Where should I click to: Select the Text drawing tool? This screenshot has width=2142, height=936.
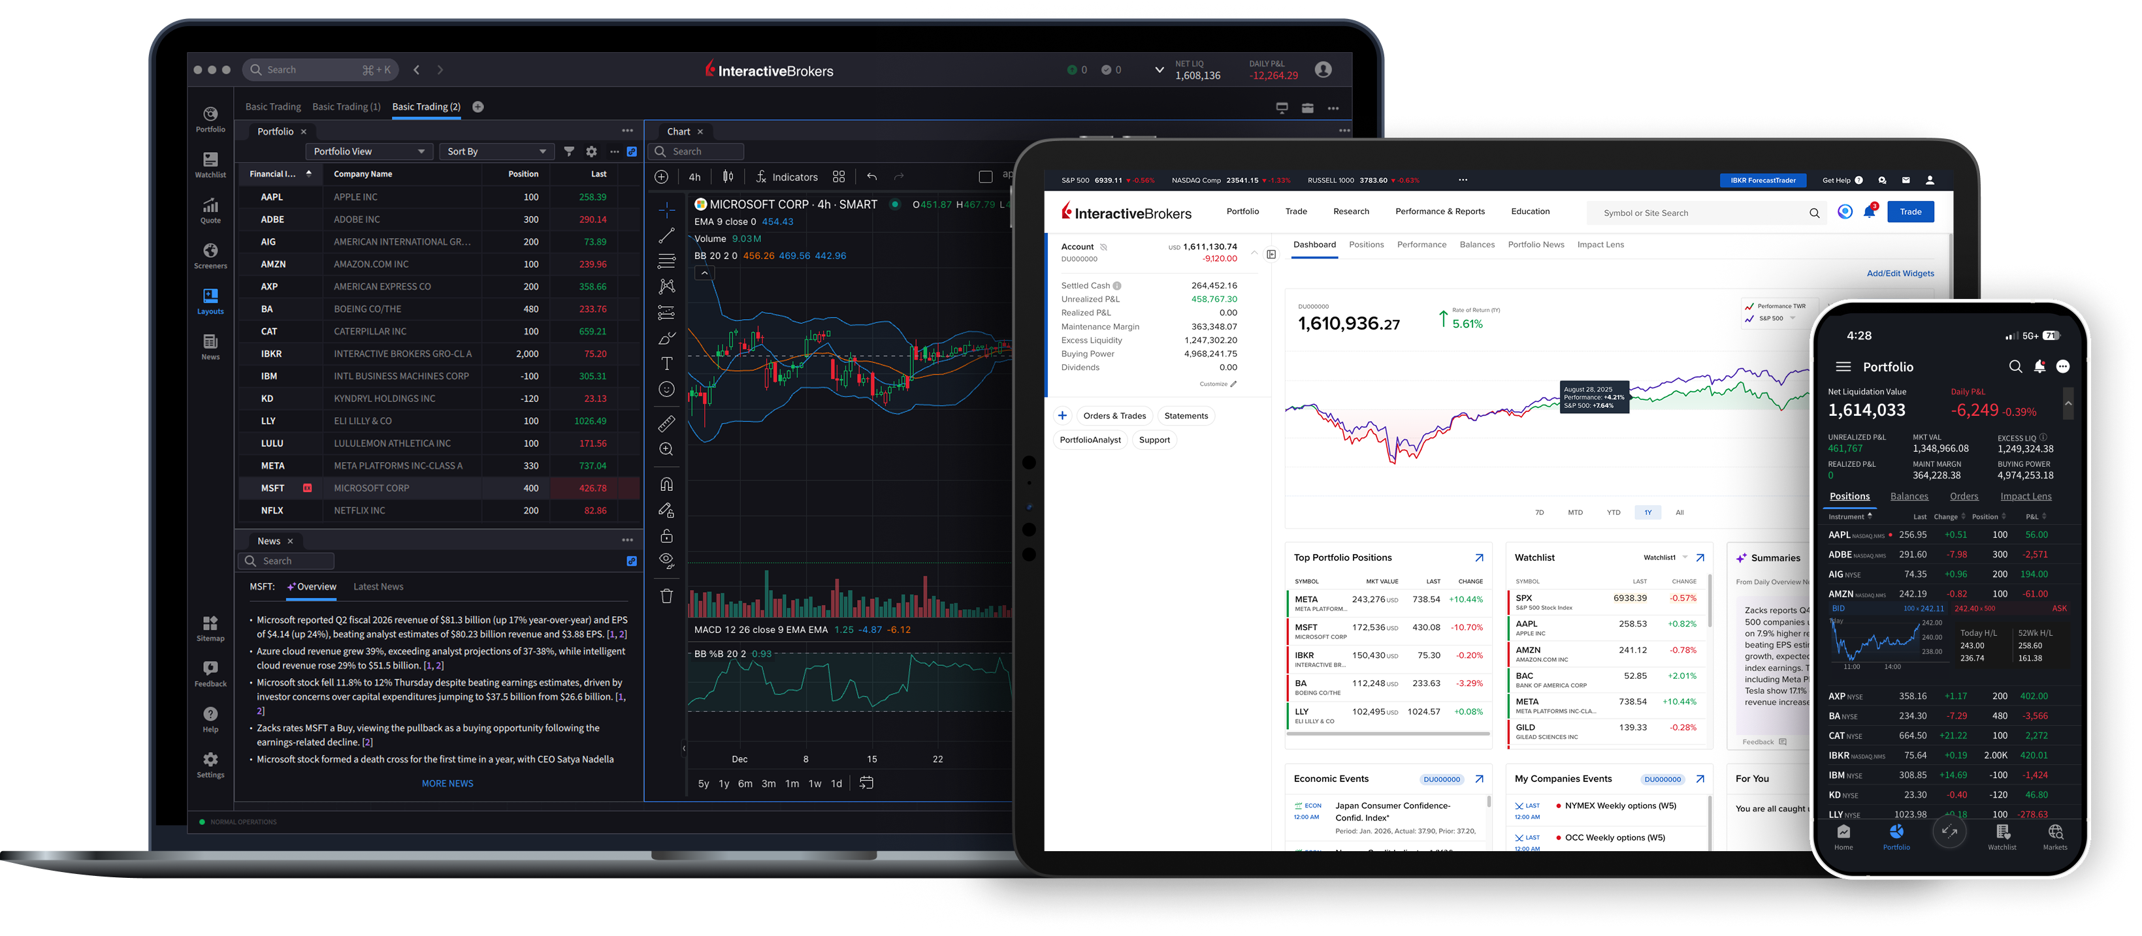pyautogui.click(x=666, y=364)
